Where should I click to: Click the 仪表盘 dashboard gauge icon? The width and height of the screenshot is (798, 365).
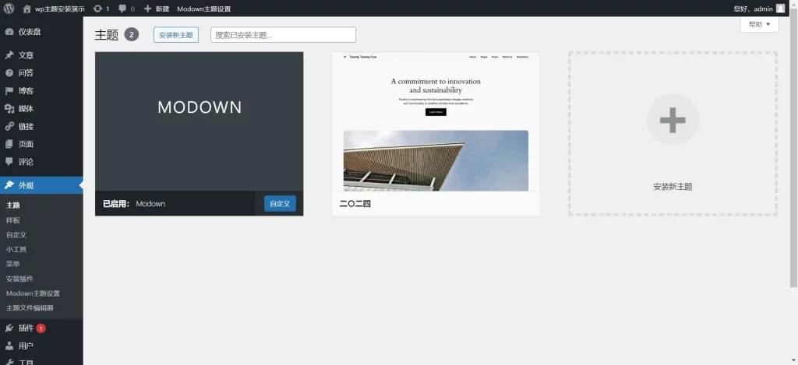click(9, 31)
